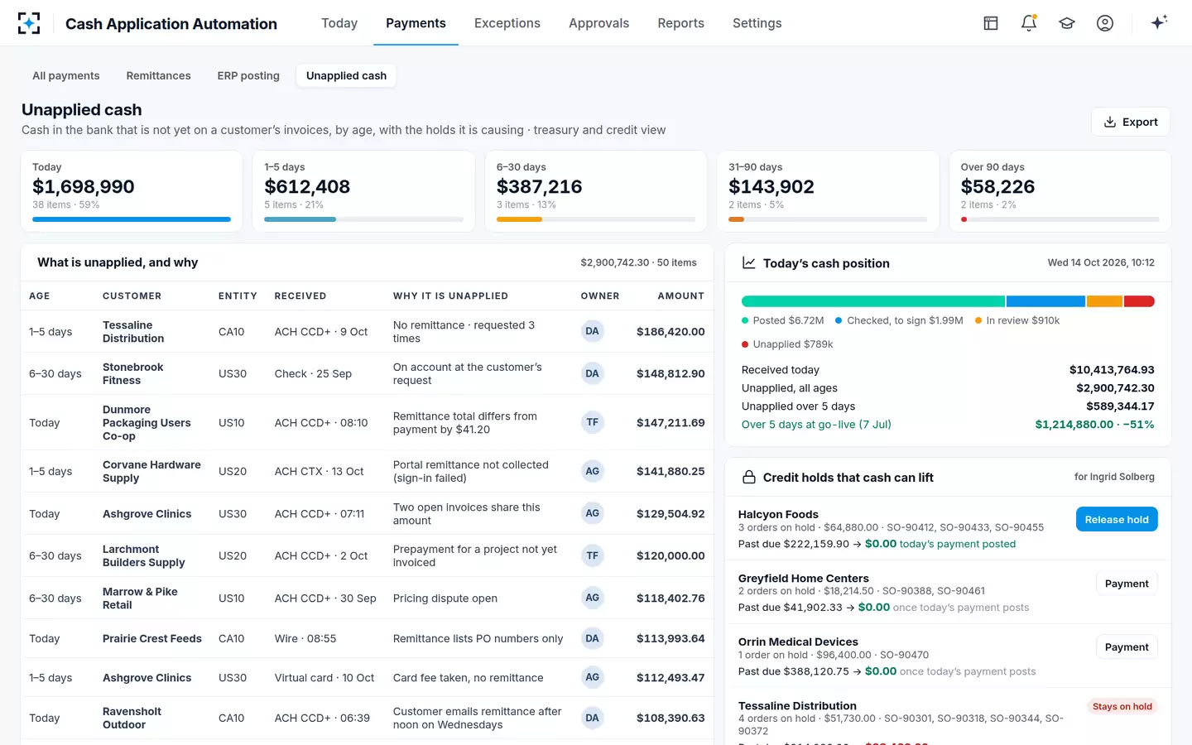Open the layout panel icon in header
The width and height of the screenshot is (1192, 745).
[991, 23]
